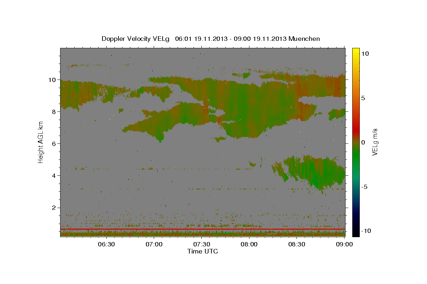Click the 'Height AGL km' y-axis label
427x284 pixels.
pos(41,142)
